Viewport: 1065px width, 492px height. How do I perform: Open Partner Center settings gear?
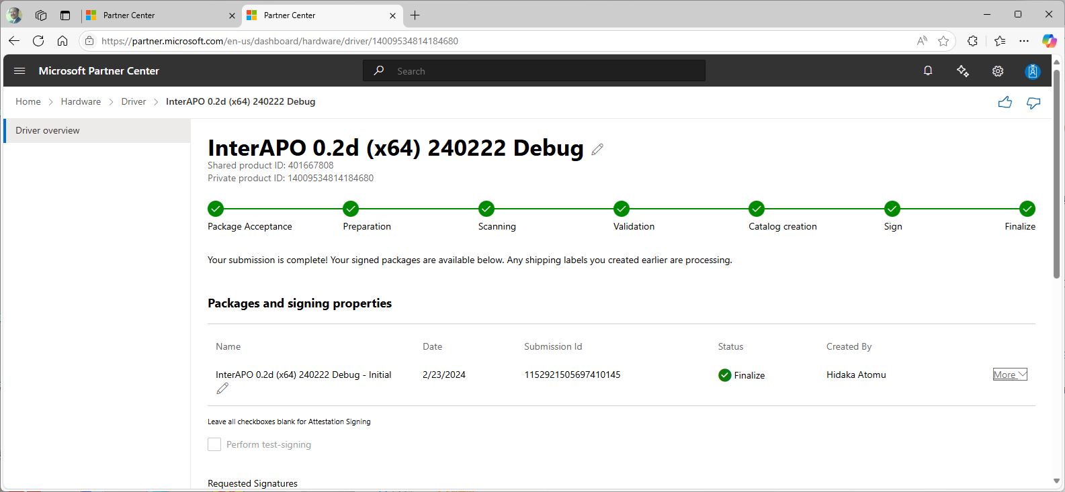[998, 71]
